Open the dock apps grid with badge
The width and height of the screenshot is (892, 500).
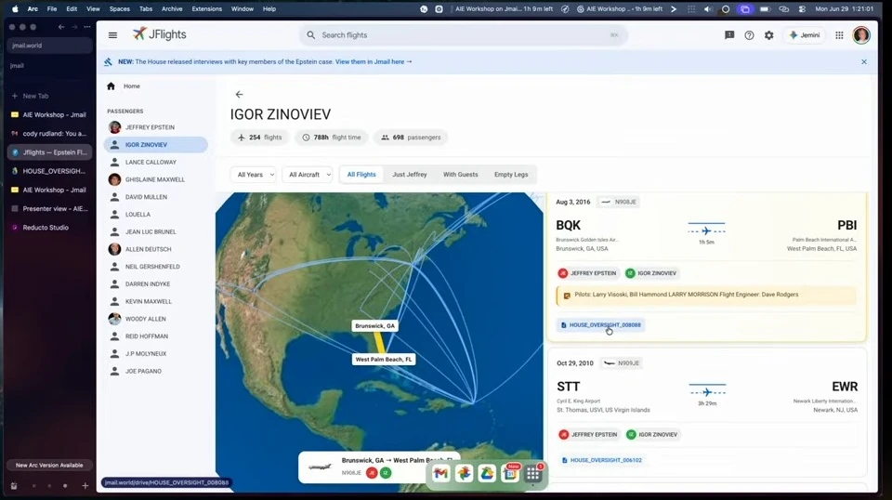point(533,473)
